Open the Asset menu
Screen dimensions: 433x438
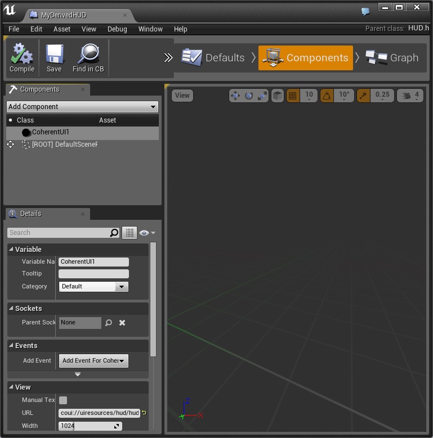coord(62,29)
